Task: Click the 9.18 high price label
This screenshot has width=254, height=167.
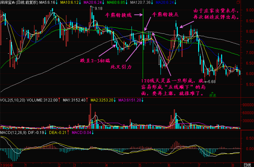Action: click(x=99, y=8)
